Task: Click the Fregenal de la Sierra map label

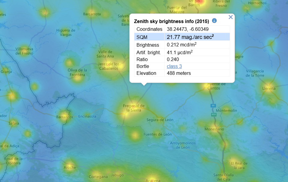Action: (134, 108)
